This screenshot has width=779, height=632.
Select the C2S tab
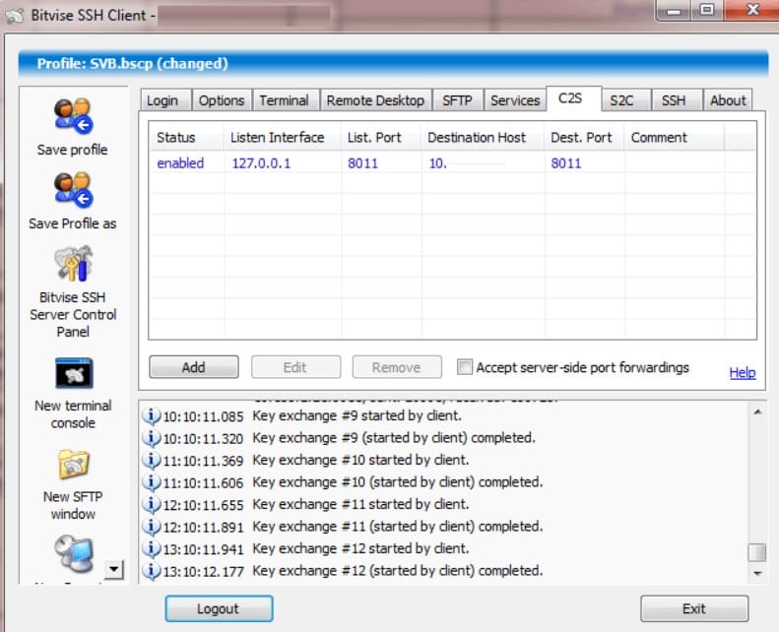click(572, 98)
